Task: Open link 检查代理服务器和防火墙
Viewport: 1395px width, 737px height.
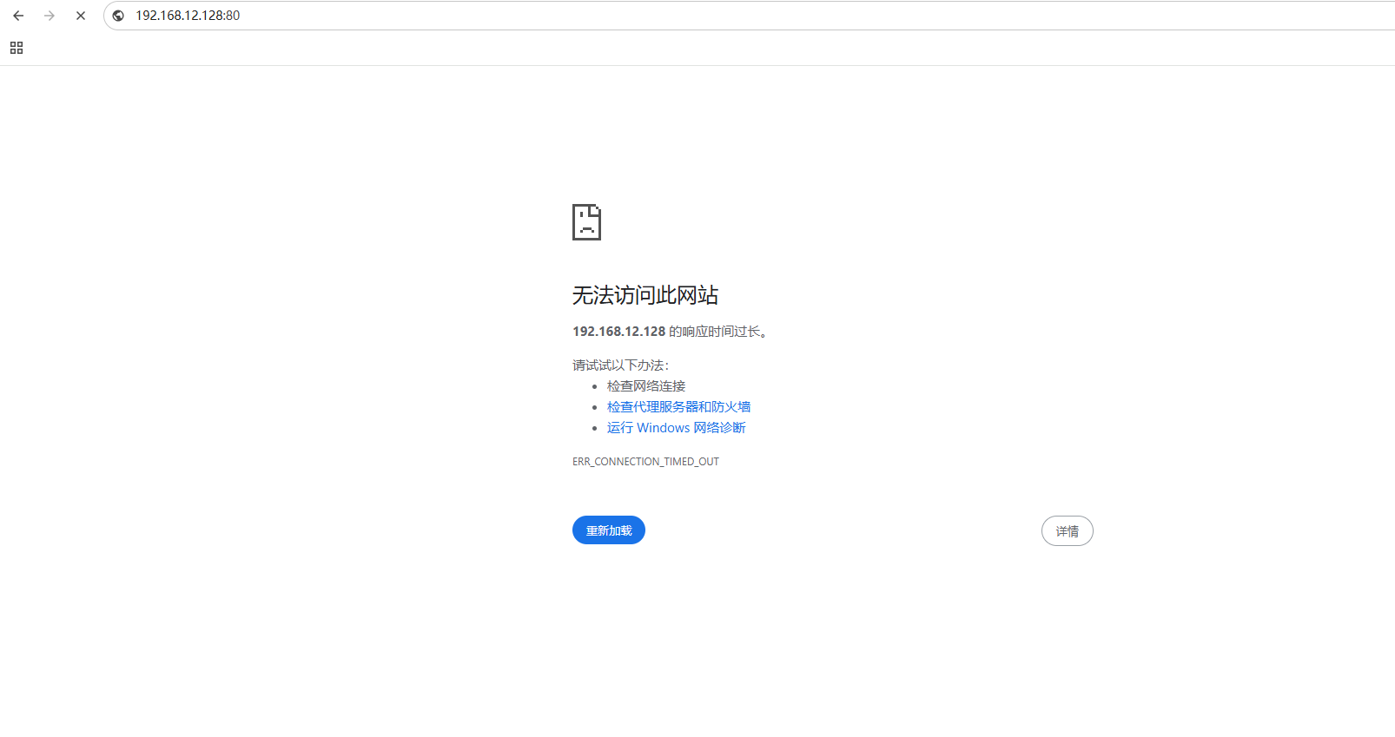Action: 678,407
